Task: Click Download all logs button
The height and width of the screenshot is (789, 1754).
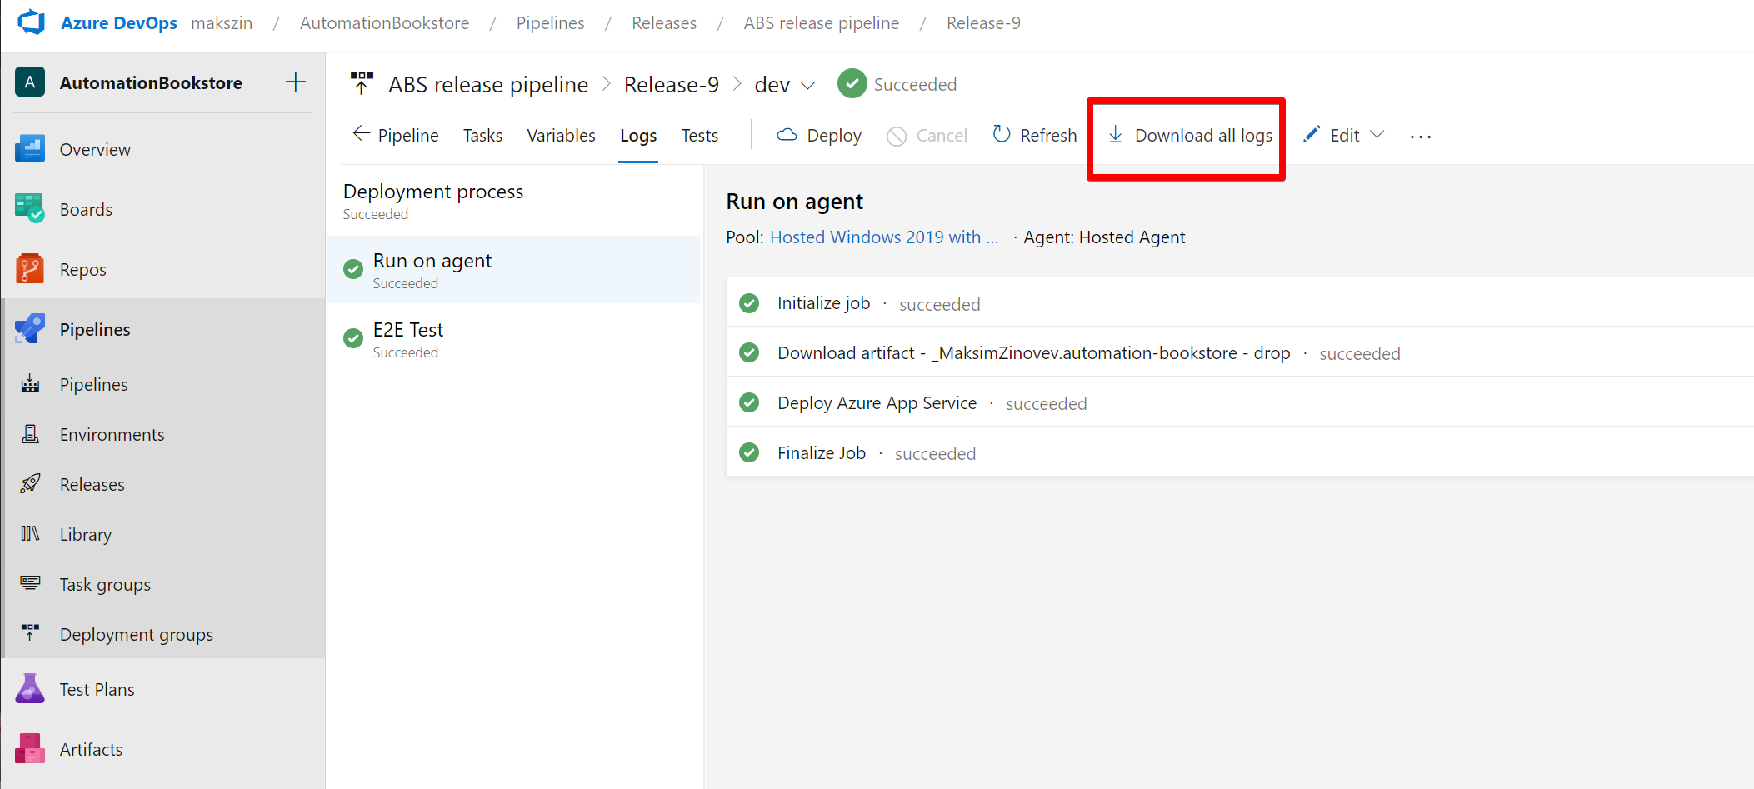Action: click(x=1189, y=136)
